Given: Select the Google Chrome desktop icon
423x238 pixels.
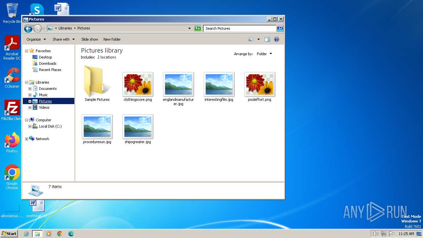Looking at the screenshot, I should (12, 177).
